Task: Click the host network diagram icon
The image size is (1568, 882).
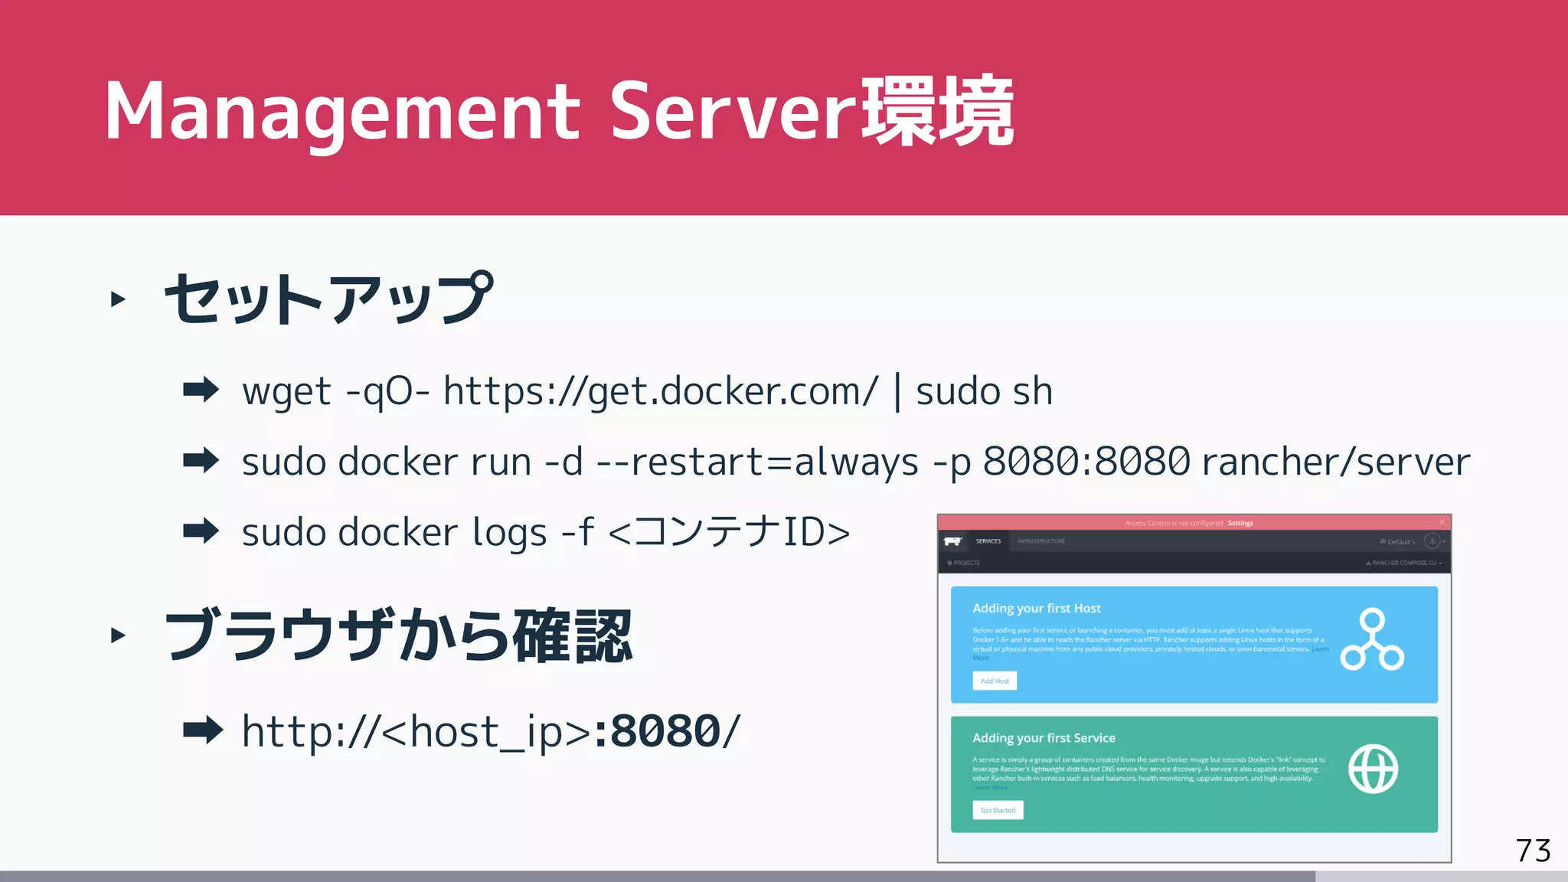Action: pyautogui.click(x=1372, y=639)
